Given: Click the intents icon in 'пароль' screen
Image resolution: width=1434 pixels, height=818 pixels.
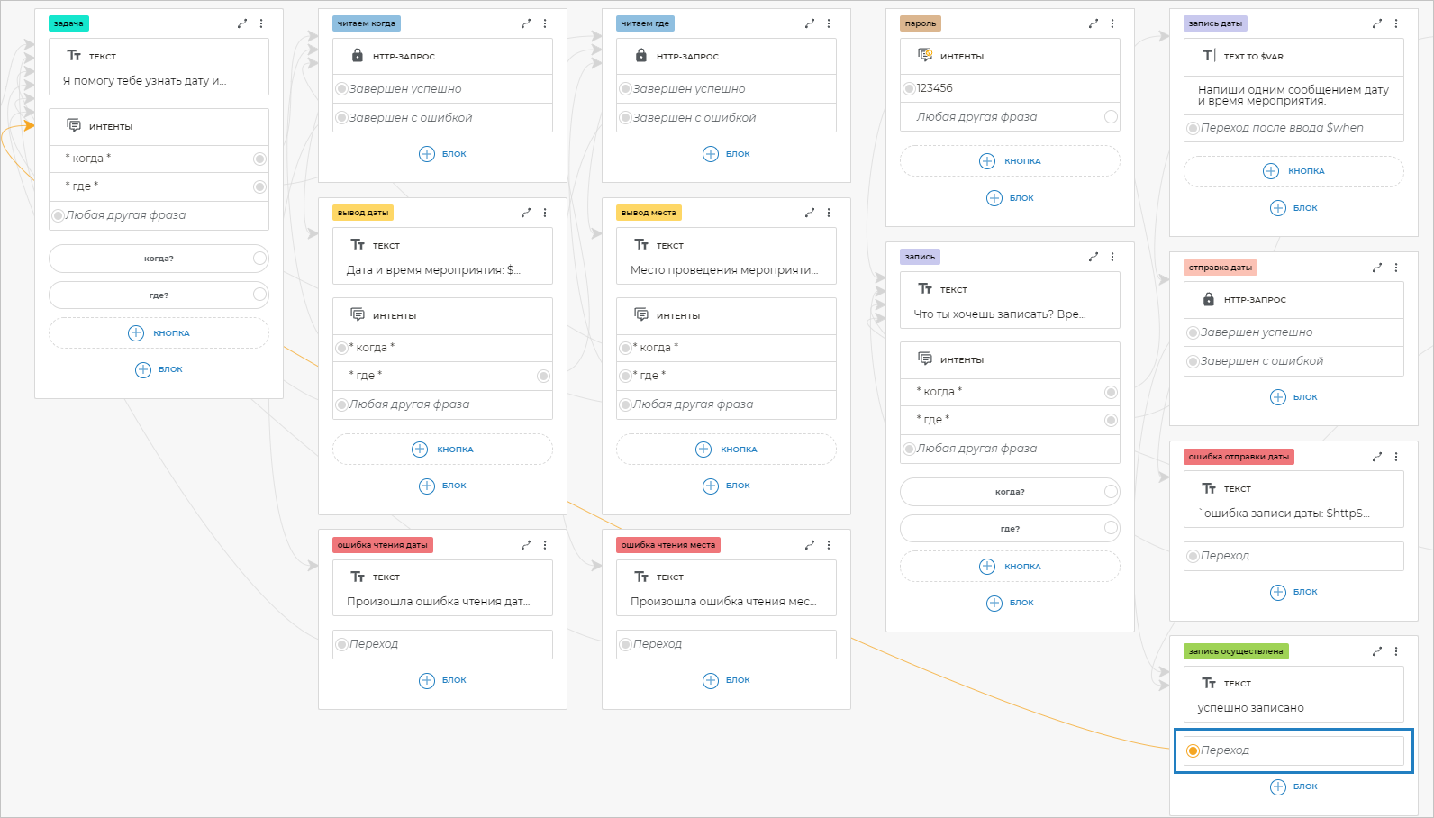Looking at the screenshot, I should point(925,56).
